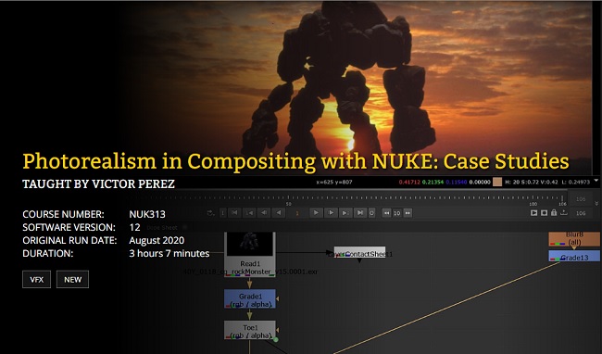Screen dimensions: 602x354
Task: Click 'TAUGHT BY VICTOR PEREZ' text
Action: click(x=99, y=183)
